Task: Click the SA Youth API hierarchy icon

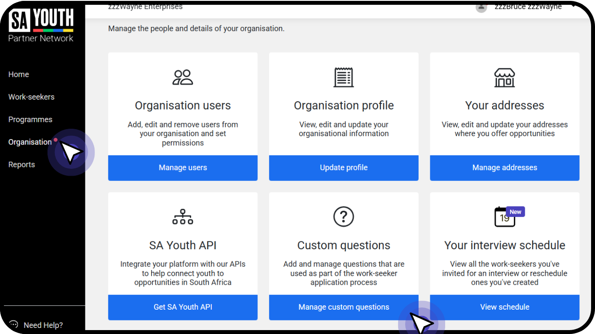Action: [x=183, y=216]
